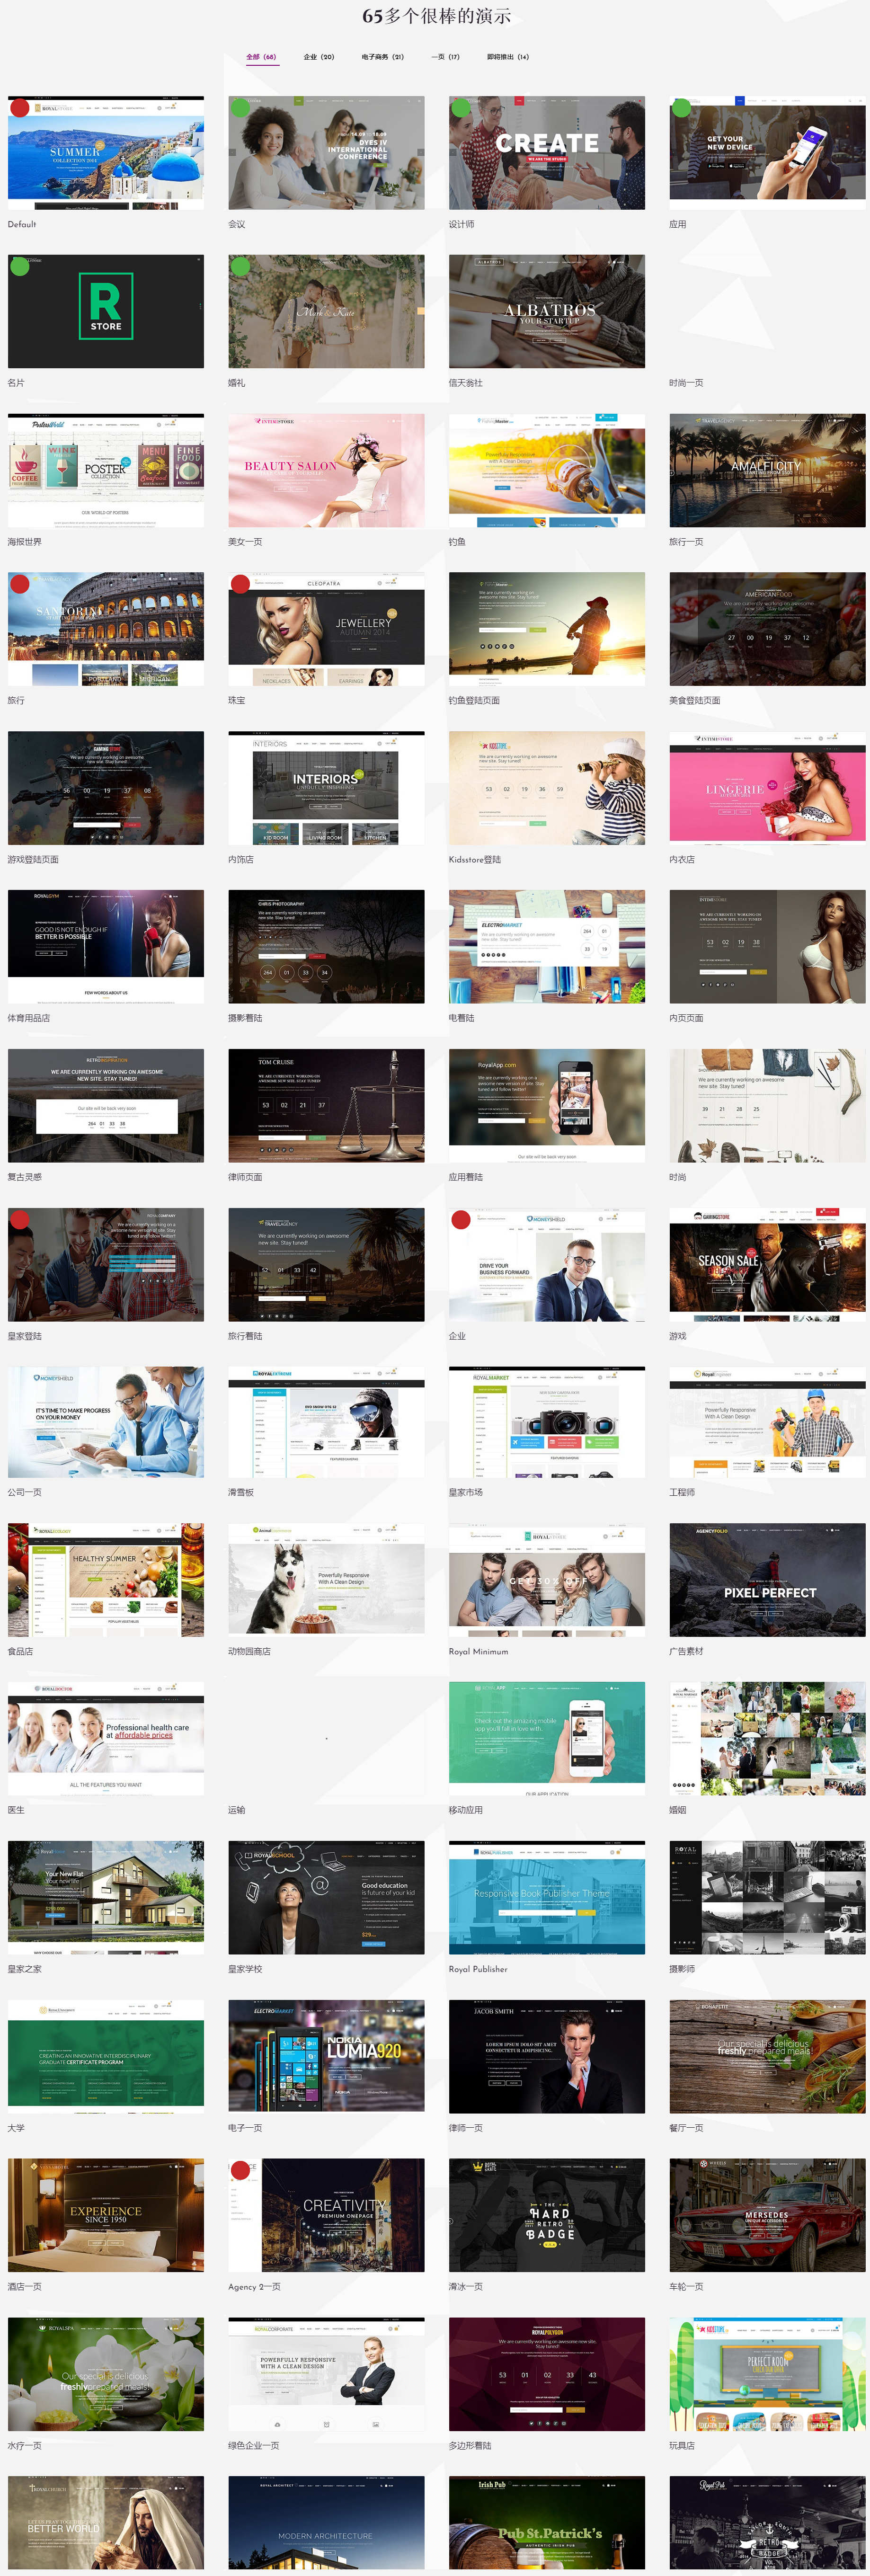Viewport: 870px width, 2576px height.
Task: Open the Hard Retro Badge 滑冰一页 thumbnail
Action: click(x=547, y=2216)
